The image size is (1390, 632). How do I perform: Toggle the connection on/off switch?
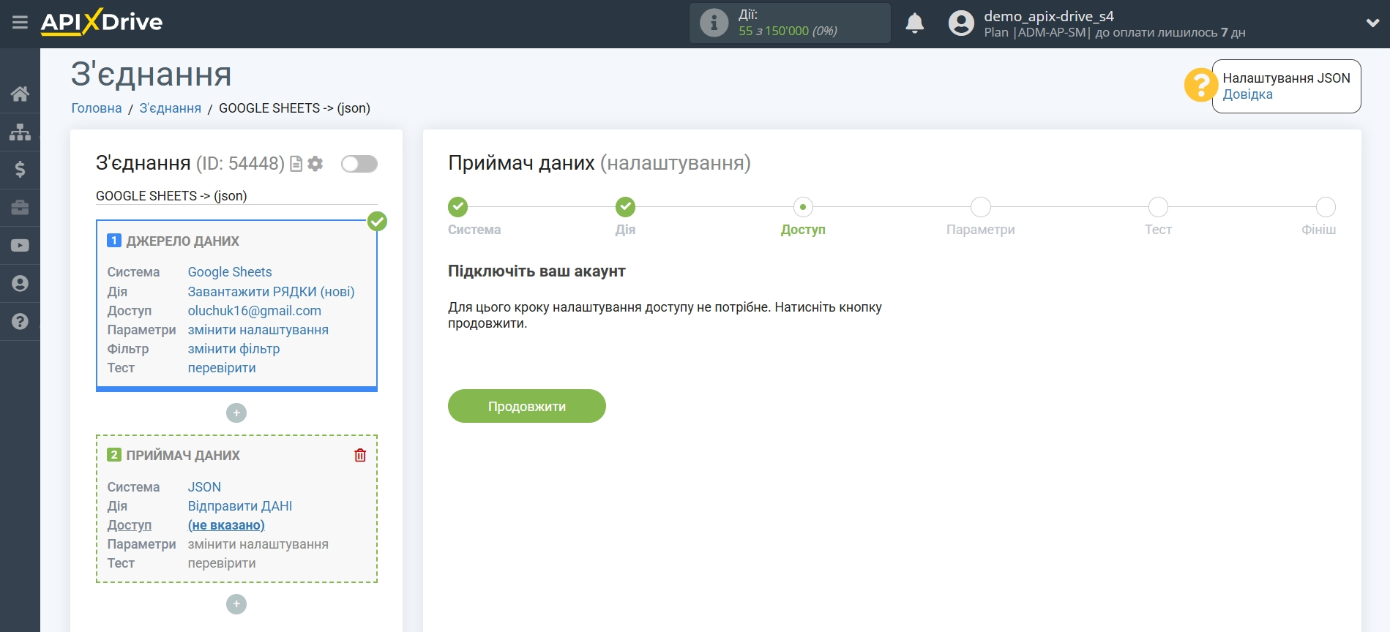pos(359,164)
